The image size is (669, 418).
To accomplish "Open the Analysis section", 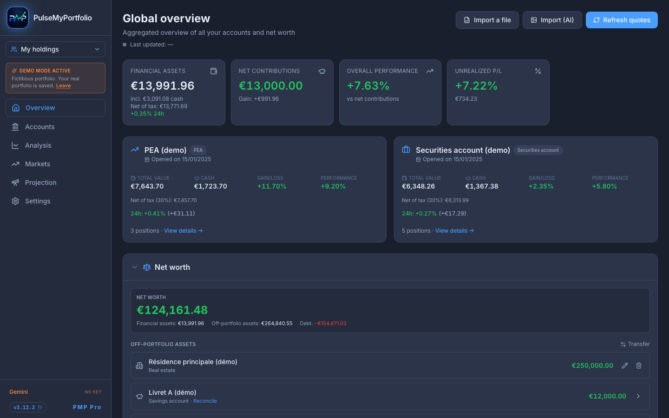I will point(55,145).
